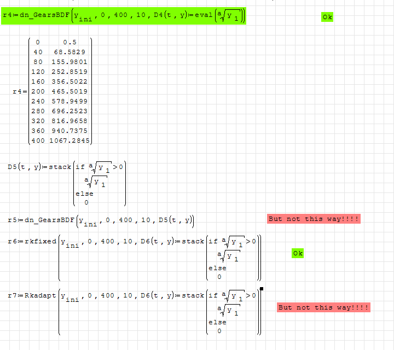The height and width of the screenshot is (350, 394).
Task: Pick the 0.5 entry in matrix first row
Action: (69, 42)
